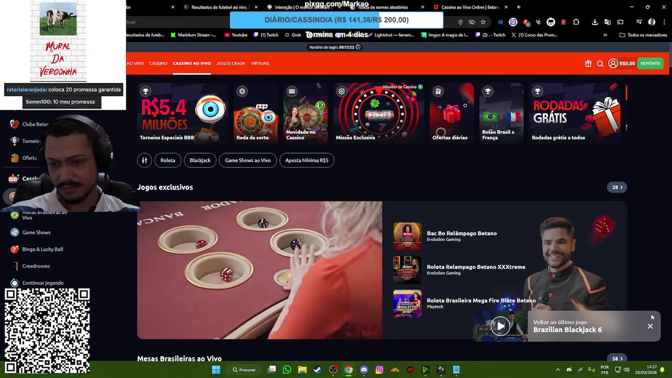Open the gift rewards icon in header
Viewport: 672px width, 378px height.
coord(588,64)
